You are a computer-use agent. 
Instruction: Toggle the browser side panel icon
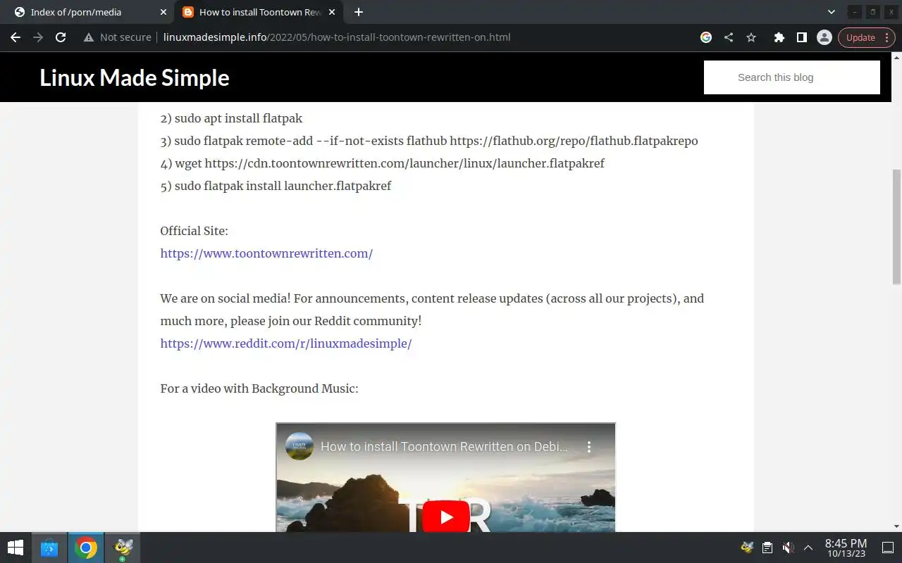tap(801, 37)
